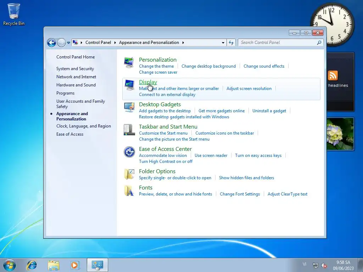Click Change screen saver link
Viewport: 363px width, 272px height.
[x=158, y=72]
